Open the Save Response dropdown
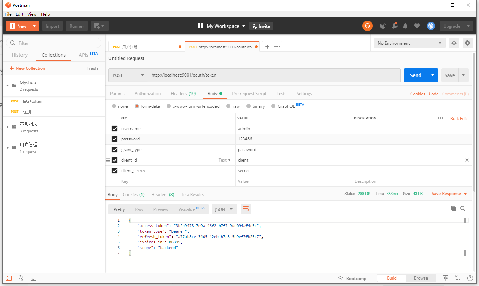 pyautogui.click(x=449, y=194)
